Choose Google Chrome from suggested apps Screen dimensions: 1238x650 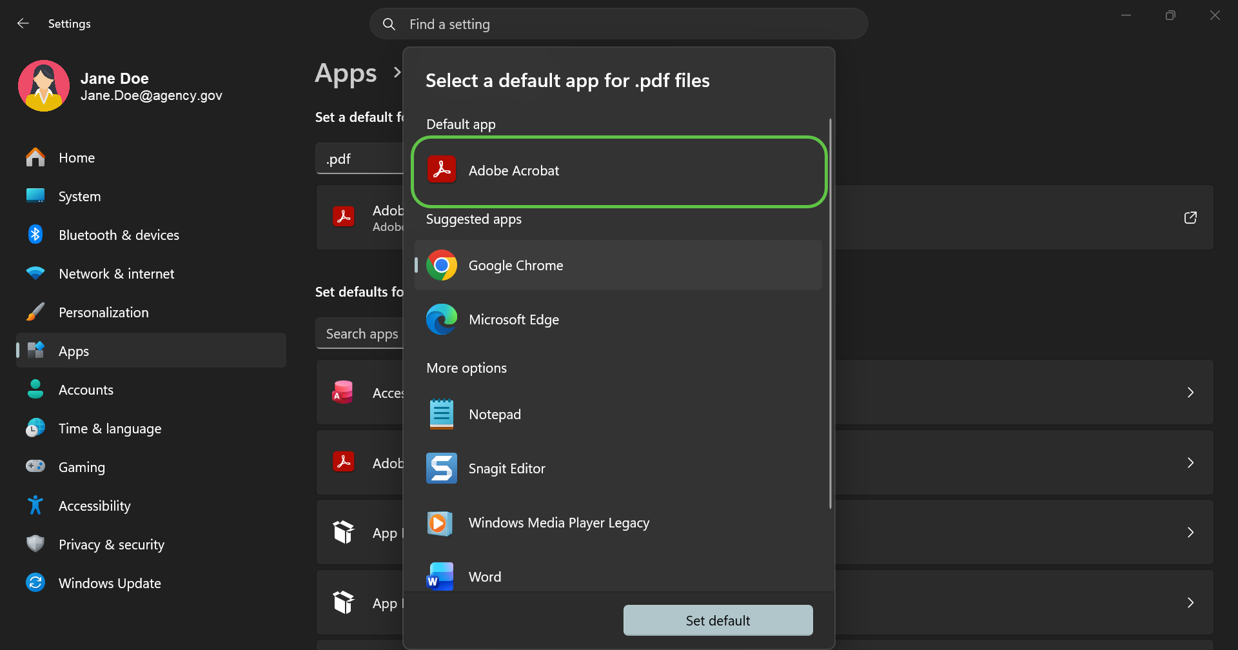pyautogui.click(x=618, y=265)
